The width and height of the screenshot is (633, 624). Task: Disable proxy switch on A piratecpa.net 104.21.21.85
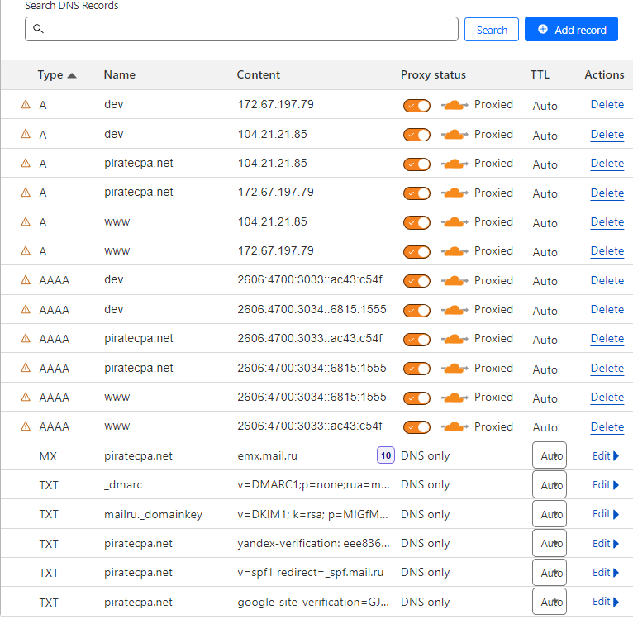416,164
